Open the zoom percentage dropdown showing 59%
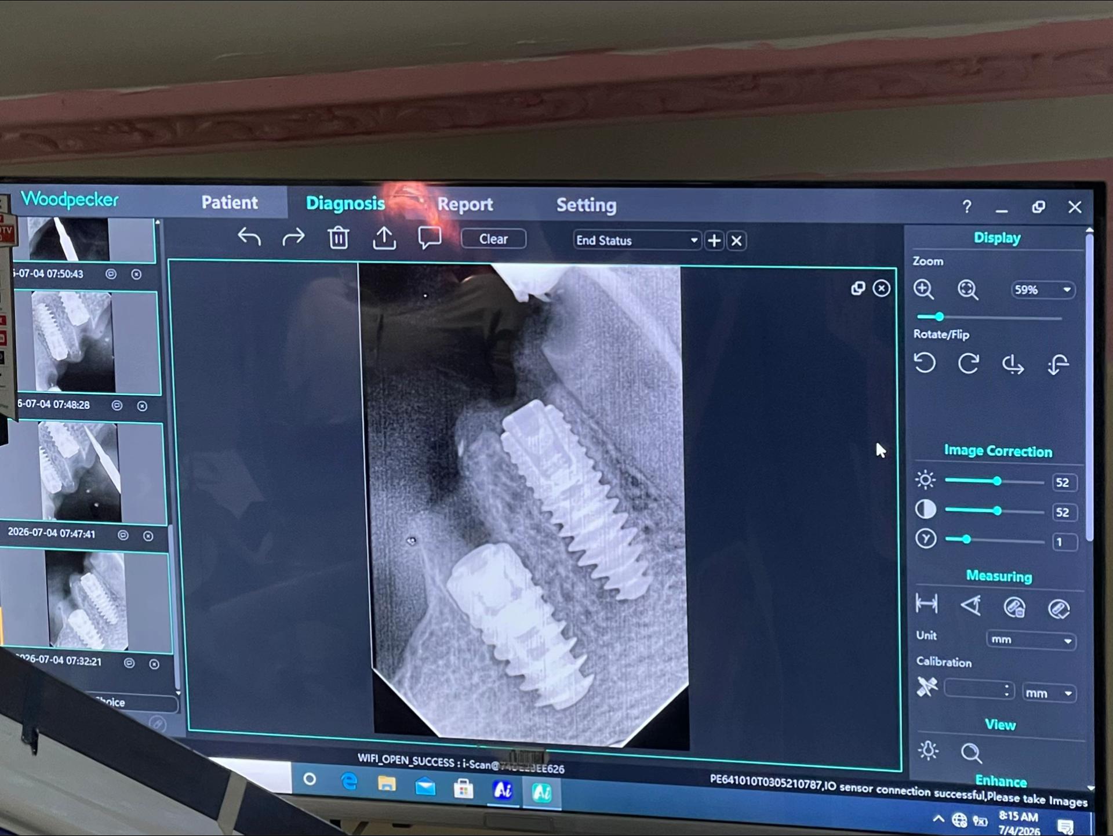 point(1042,290)
